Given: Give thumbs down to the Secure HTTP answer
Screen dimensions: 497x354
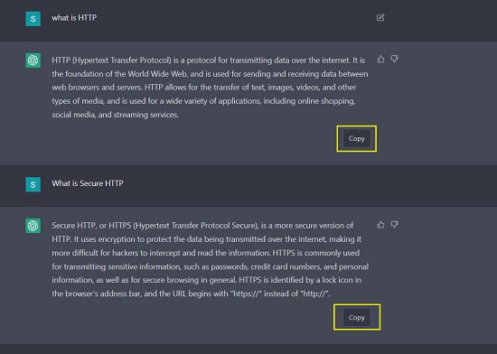Looking at the screenshot, I should (394, 225).
